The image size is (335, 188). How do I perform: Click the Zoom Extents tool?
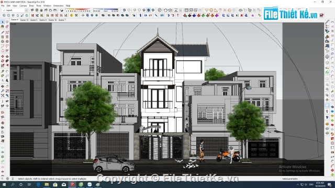3,96
